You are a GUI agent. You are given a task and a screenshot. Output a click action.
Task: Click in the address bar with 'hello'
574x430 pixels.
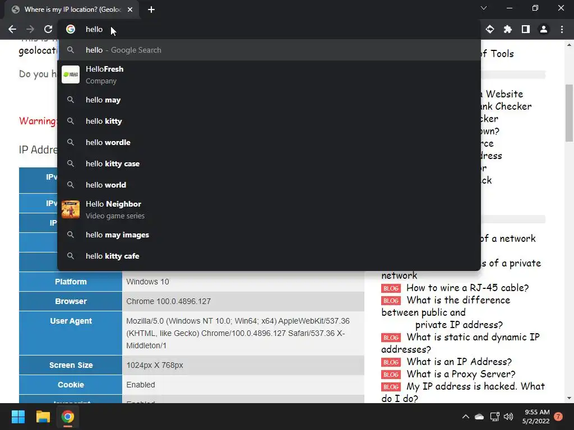pos(269,29)
